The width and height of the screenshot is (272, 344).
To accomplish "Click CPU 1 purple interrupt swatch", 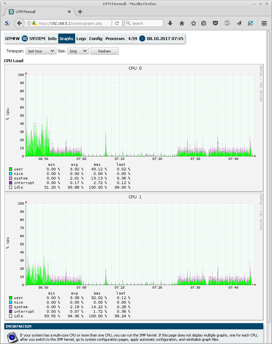I will tap(10, 311).
